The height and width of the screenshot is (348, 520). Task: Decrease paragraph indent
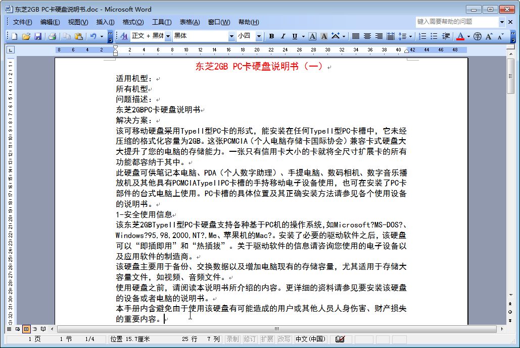(446, 36)
